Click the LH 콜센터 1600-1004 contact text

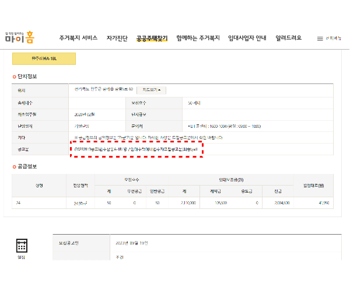pyautogui.click(x=225, y=127)
